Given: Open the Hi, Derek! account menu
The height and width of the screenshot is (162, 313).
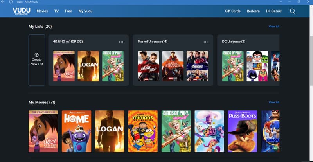Looking at the screenshot, I should tap(274, 11).
